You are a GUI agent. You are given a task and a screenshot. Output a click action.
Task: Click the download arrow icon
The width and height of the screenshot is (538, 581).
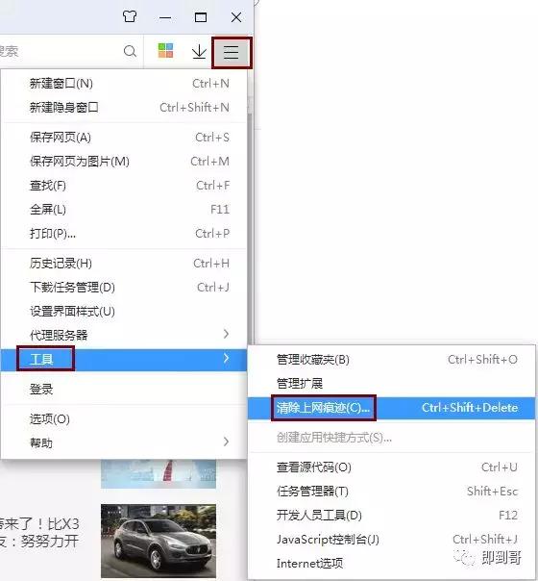point(199,52)
